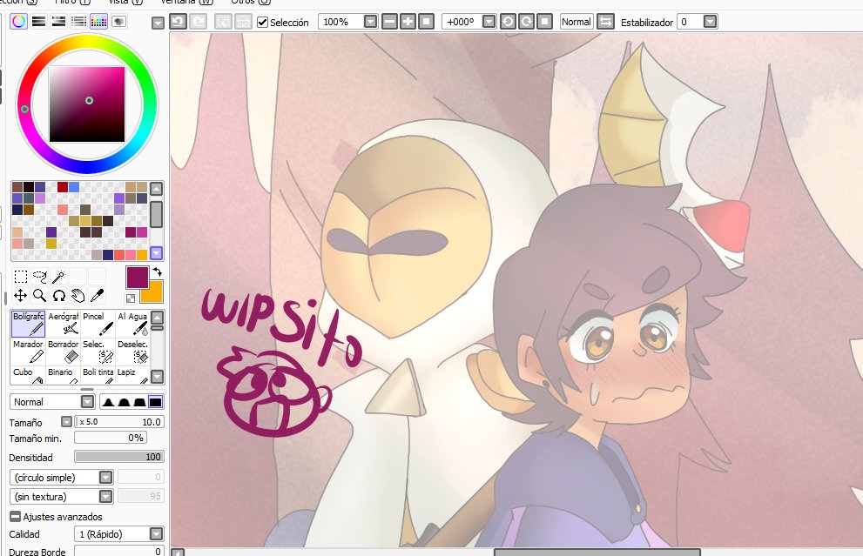Screen dimensions: 863x556
Task: Select the Borrador eraser tool
Action: point(63,352)
